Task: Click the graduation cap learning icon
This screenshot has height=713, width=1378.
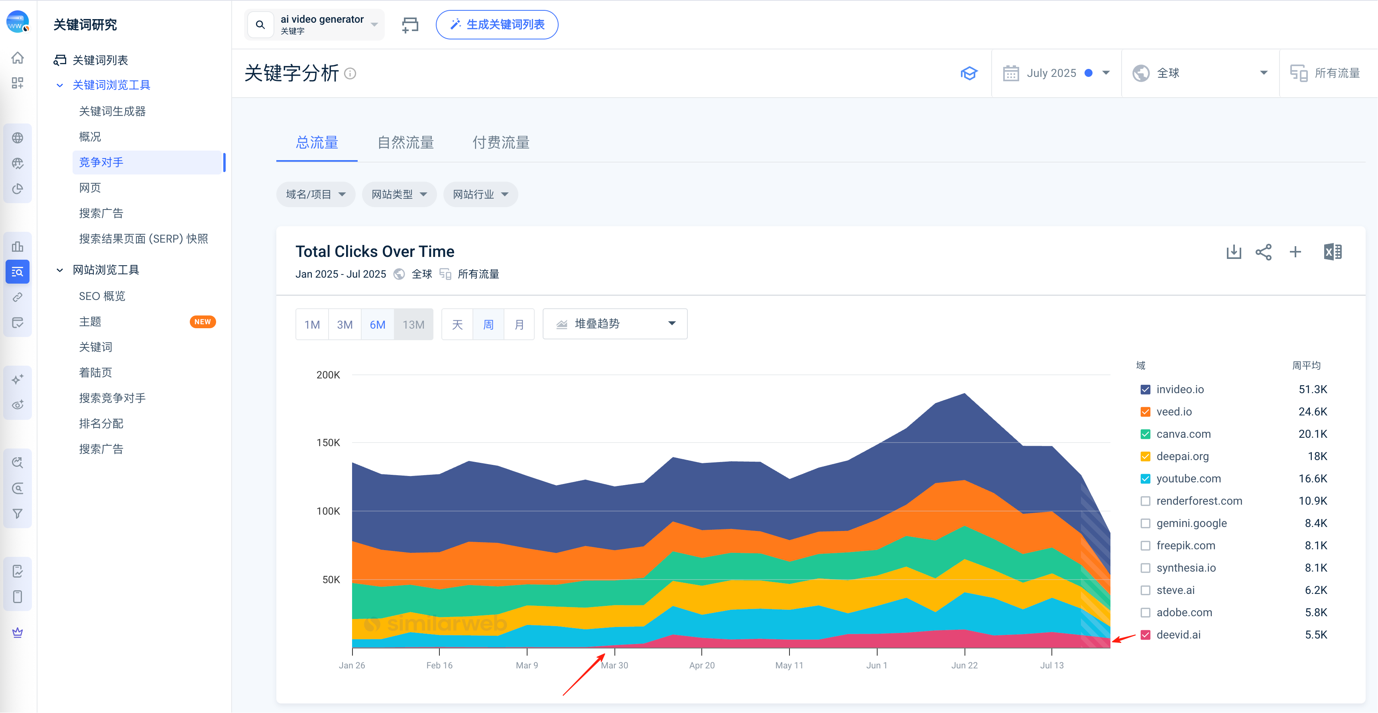Action: [x=969, y=73]
